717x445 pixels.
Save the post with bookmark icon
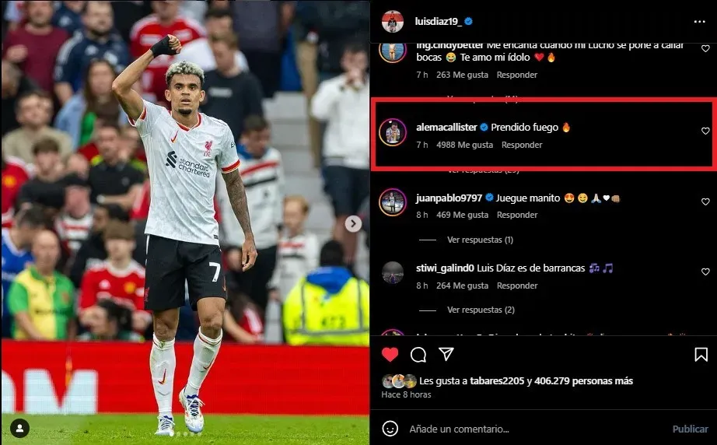click(x=701, y=355)
